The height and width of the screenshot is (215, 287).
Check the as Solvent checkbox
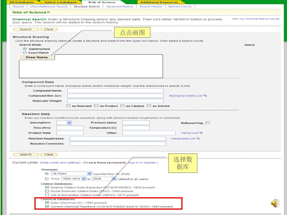click(149, 106)
